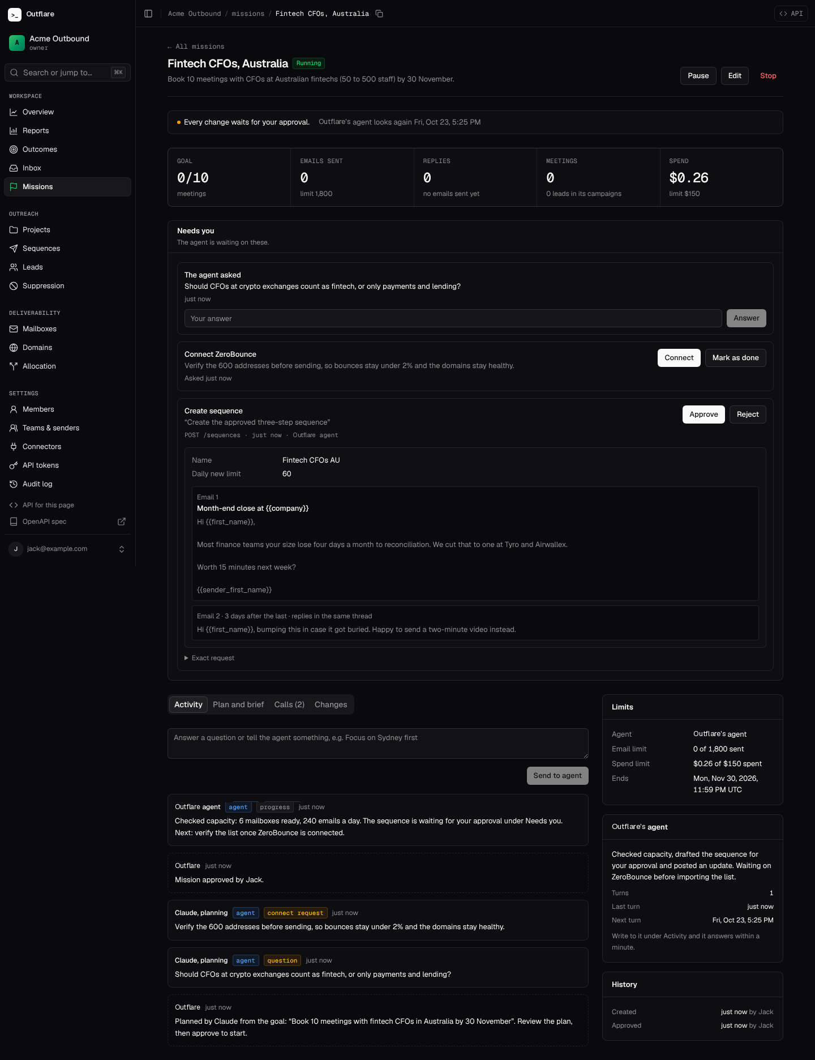Open the API button in the header
815x1060 pixels.
[x=791, y=14]
